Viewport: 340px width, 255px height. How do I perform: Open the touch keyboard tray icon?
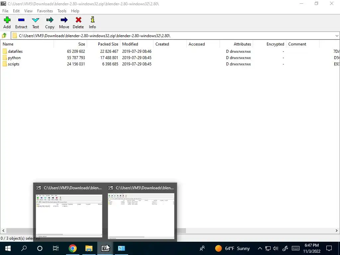pyautogui.click(x=296, y=248)
